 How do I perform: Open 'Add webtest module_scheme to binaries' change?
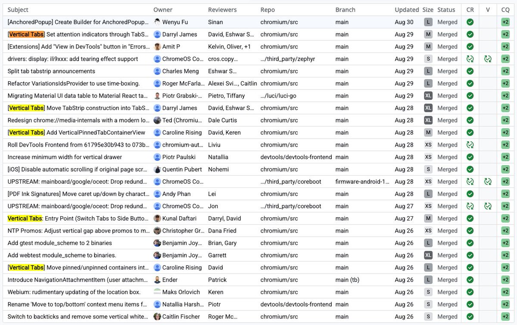(62, 255)
